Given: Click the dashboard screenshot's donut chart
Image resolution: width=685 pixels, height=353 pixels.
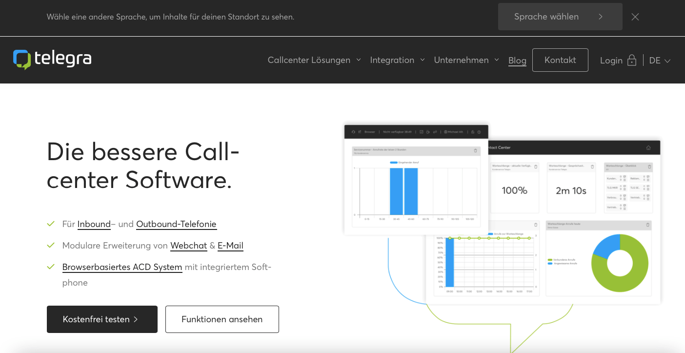Looking at the screenshot, I should pos(620,263).
